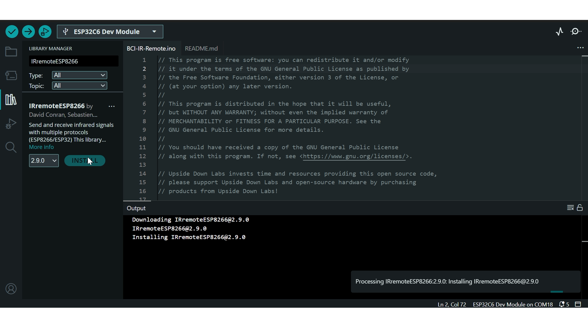
Task: Click the Upside Down Labs invests comment line
Action: pyautogui.click(x=297, y=174)
